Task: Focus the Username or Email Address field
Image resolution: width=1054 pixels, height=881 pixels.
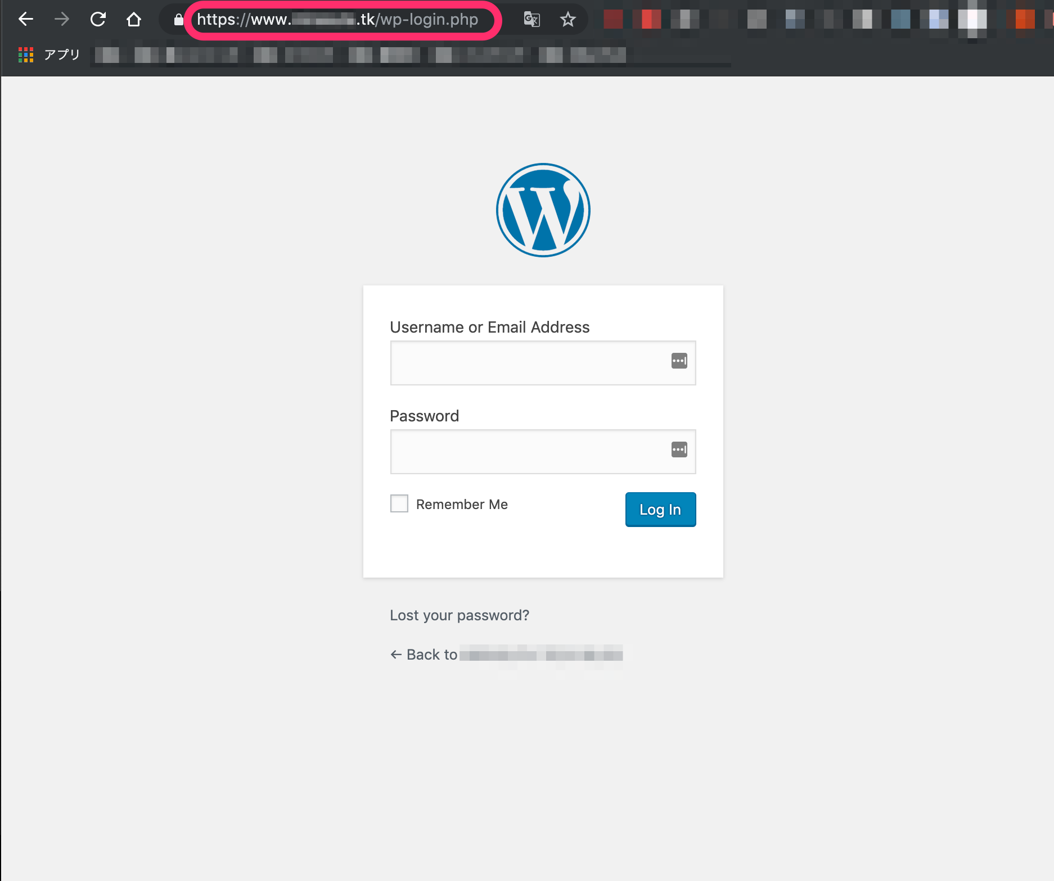Action: (543, 363)
